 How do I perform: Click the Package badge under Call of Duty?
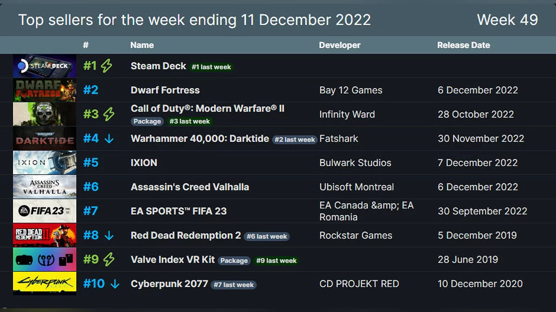[x=147, y=122]
